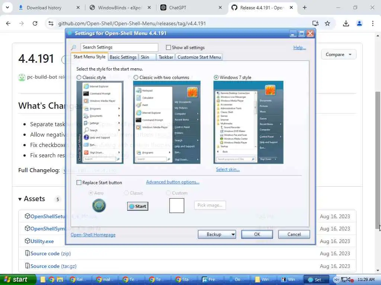Cancel the Open-Shell settings dialog
Image resolution: width=381 pixels, height=285 pixels.
(294, 235)
